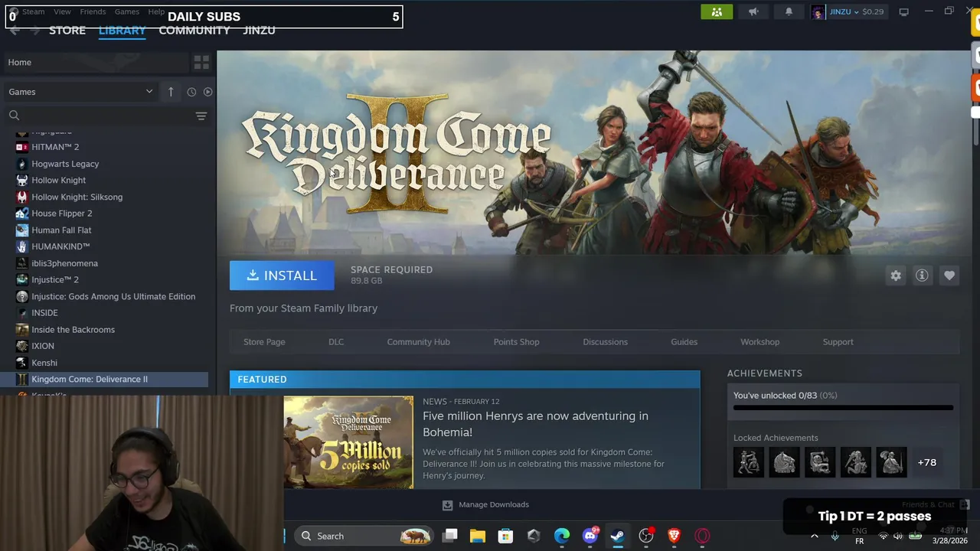The width and height of the screenshot is (980, 551).
Task: Click the Windows taskbar Search box
Action: 363,536
